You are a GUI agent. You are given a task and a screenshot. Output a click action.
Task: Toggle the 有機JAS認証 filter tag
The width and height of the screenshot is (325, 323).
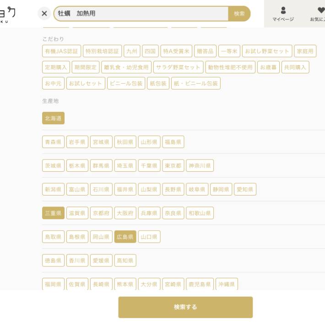click(61, 51)
